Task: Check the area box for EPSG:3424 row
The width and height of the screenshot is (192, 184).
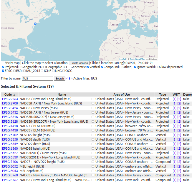Action: [93, 108]
